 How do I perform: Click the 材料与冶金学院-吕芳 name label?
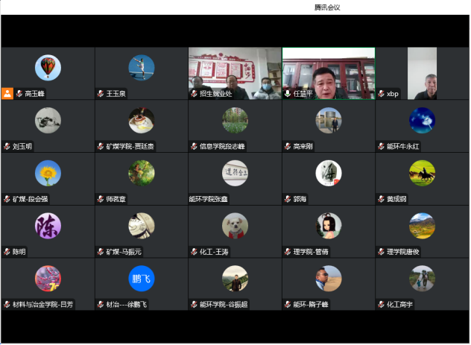point(43,305)
